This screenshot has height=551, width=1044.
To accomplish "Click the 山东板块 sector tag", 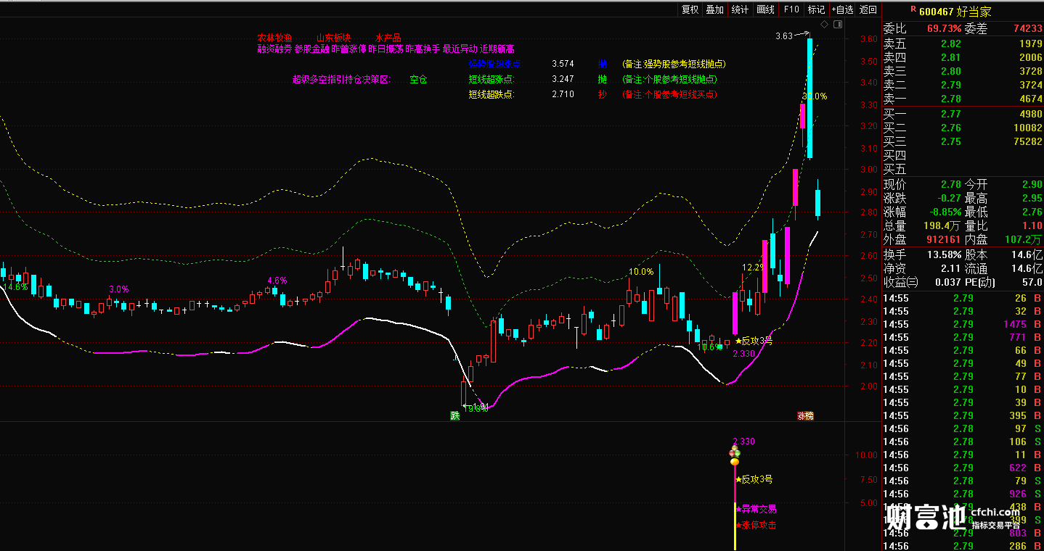I will [x=334, y=38].
